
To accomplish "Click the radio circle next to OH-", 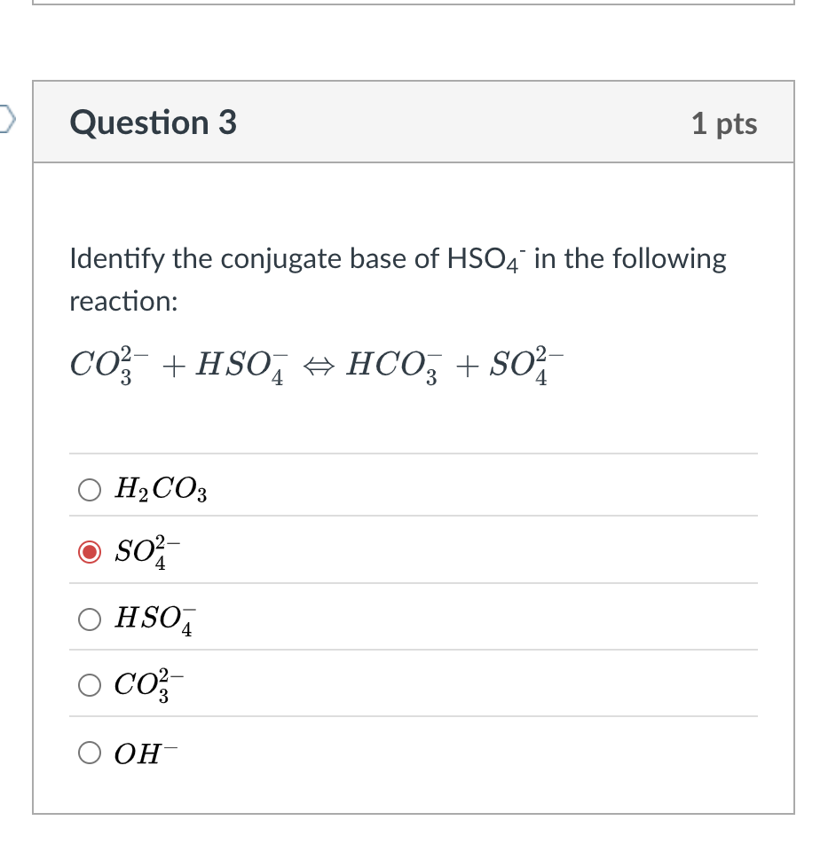I will pos(89,753).
